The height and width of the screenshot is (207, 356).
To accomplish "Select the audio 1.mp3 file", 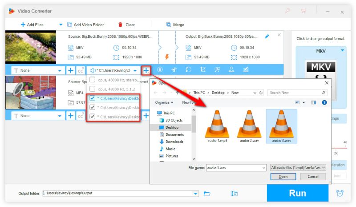I will pos(217,126).
